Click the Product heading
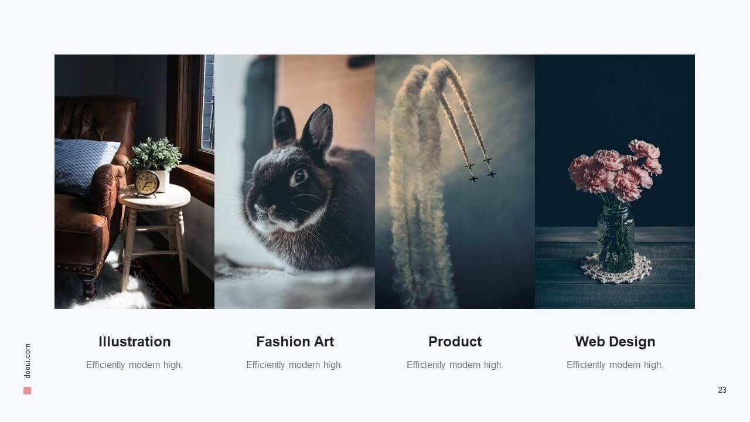This screenshot has width=750, height=422. (455, 342)
